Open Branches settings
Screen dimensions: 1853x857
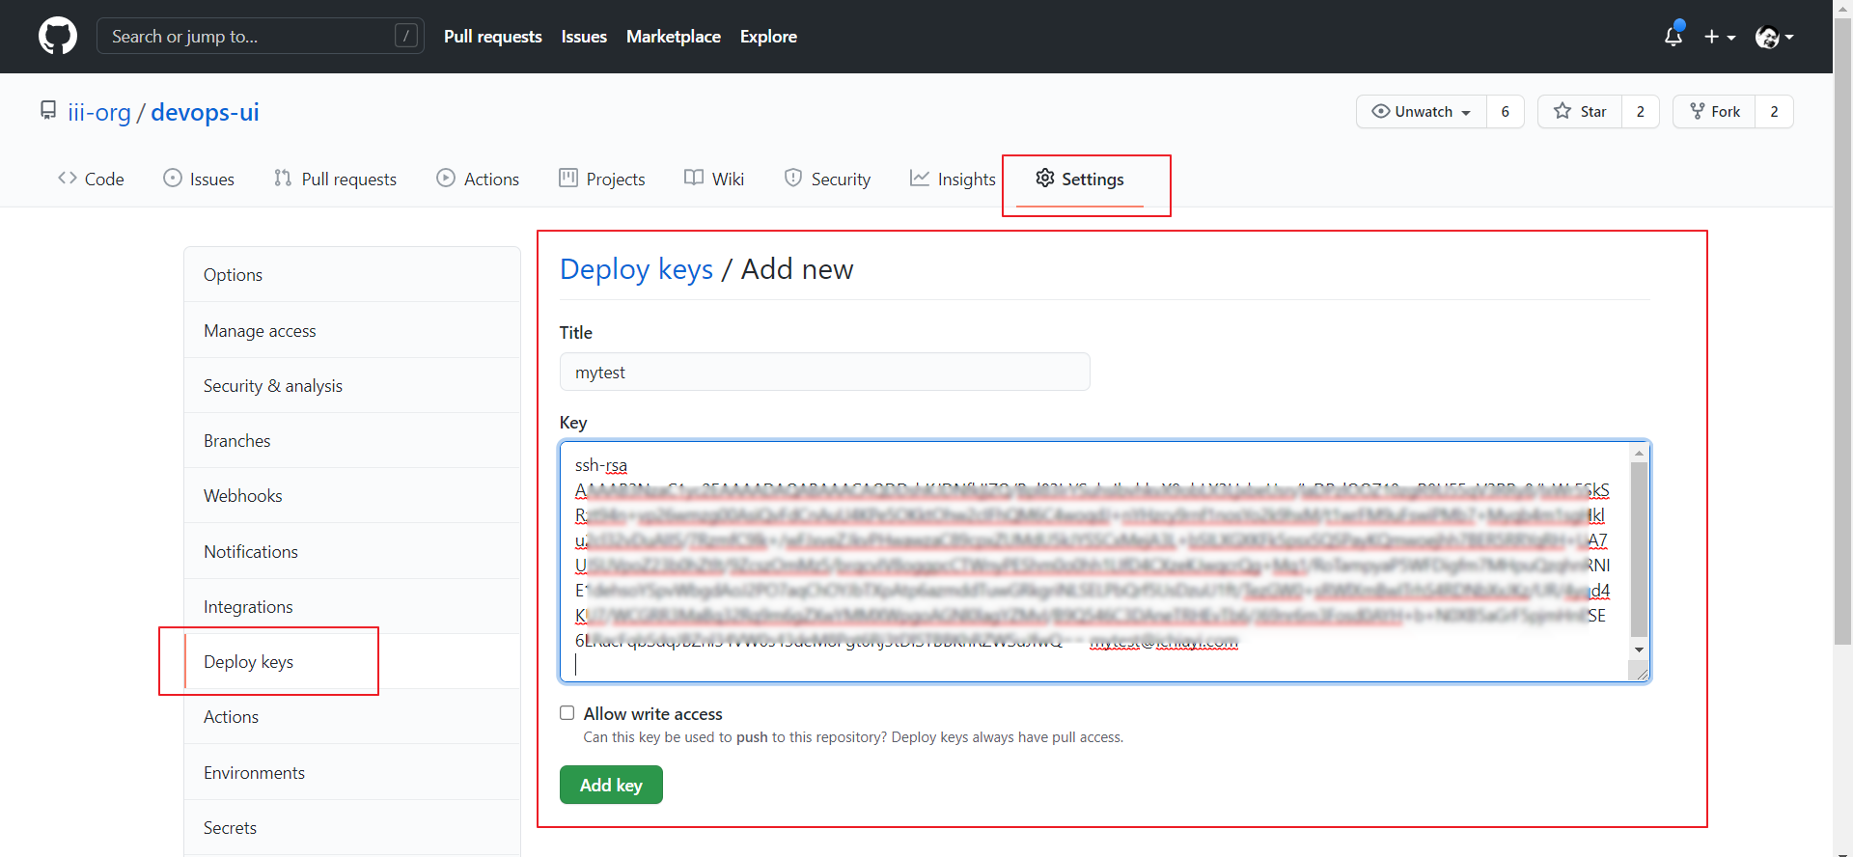click(x=352, y=440)
